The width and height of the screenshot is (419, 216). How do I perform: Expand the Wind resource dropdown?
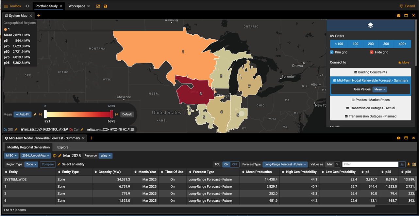[x=105, y=156]
